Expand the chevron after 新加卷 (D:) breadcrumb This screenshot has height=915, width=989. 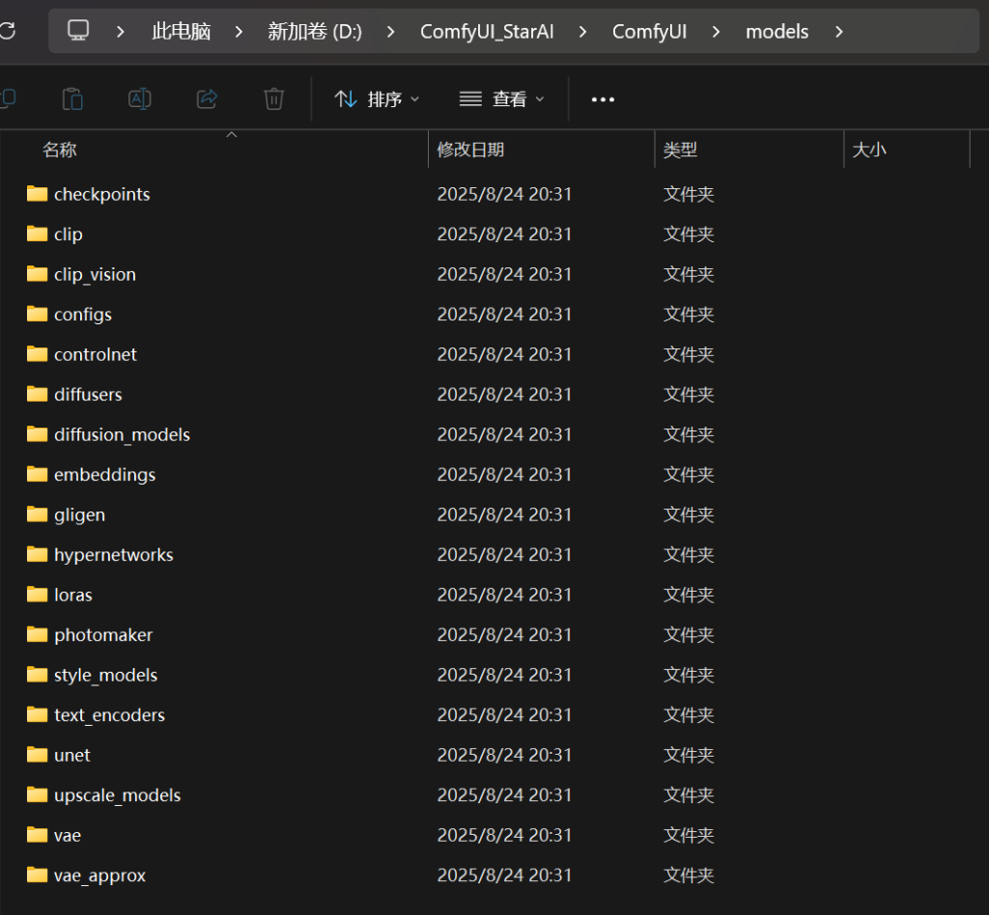[x=391, y=32]
